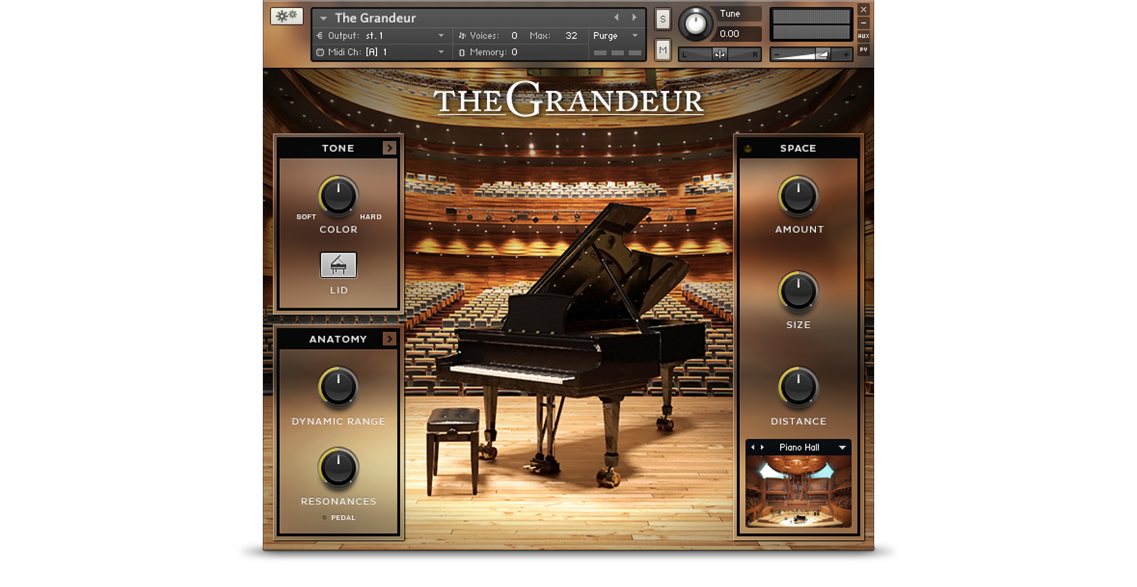Click the Color knob

pos(338,196)
